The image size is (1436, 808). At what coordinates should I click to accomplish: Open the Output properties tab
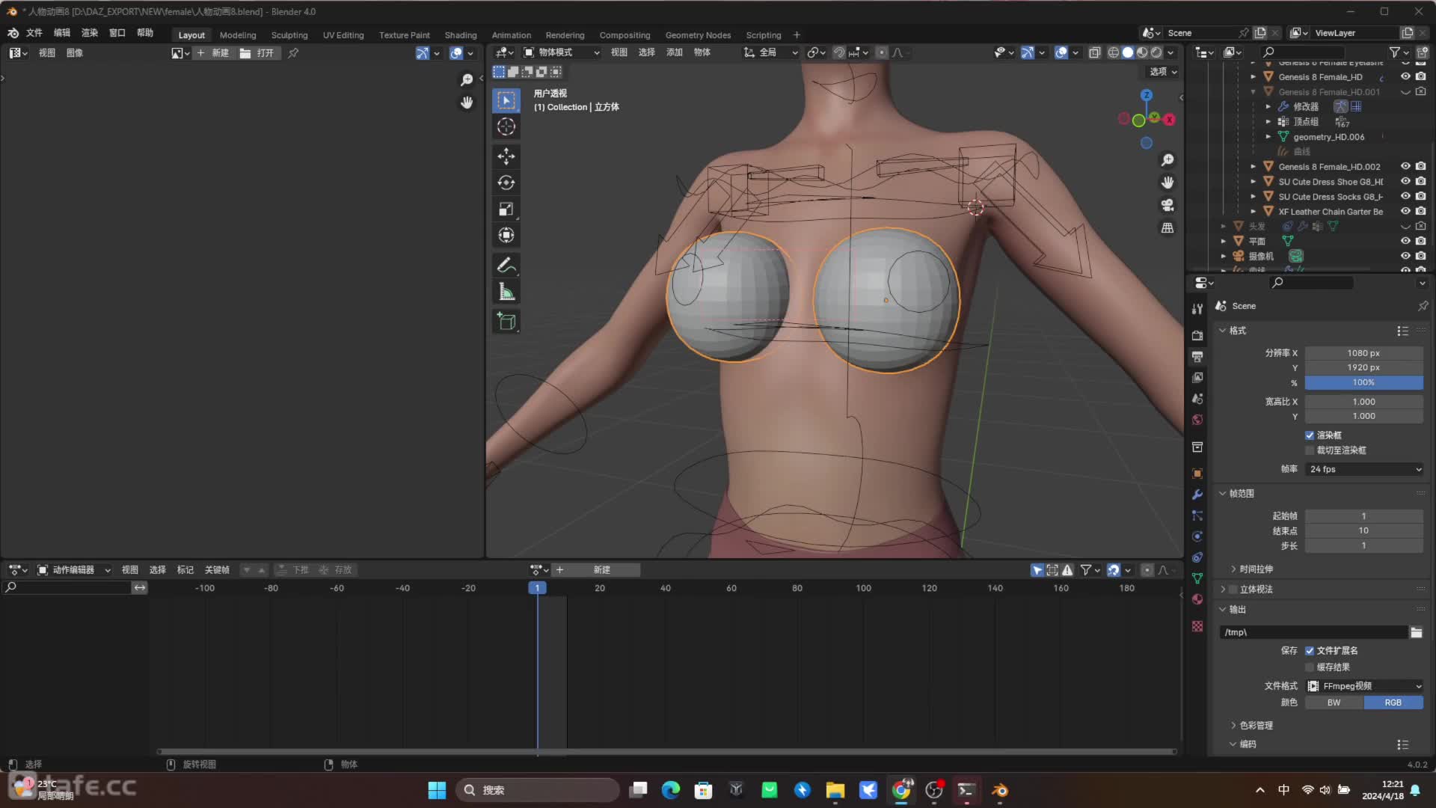tap(1197, 357)
